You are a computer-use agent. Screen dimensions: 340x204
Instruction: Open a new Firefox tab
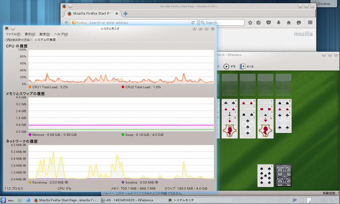pos(126,14)
